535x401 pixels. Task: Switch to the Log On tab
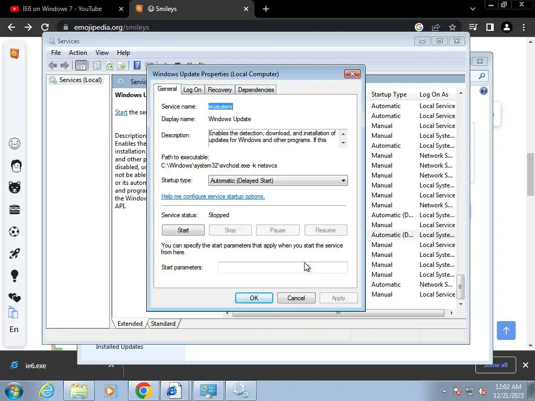click(192, 90)
